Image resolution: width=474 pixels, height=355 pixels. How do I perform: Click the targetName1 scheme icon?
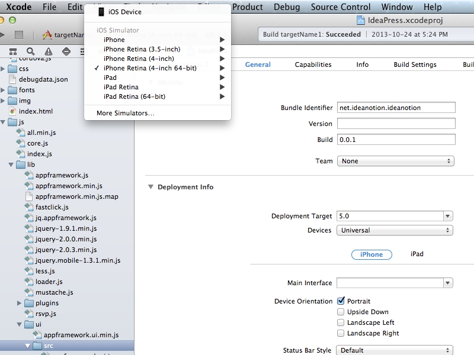pyautogui.click(x=47, y=35)
